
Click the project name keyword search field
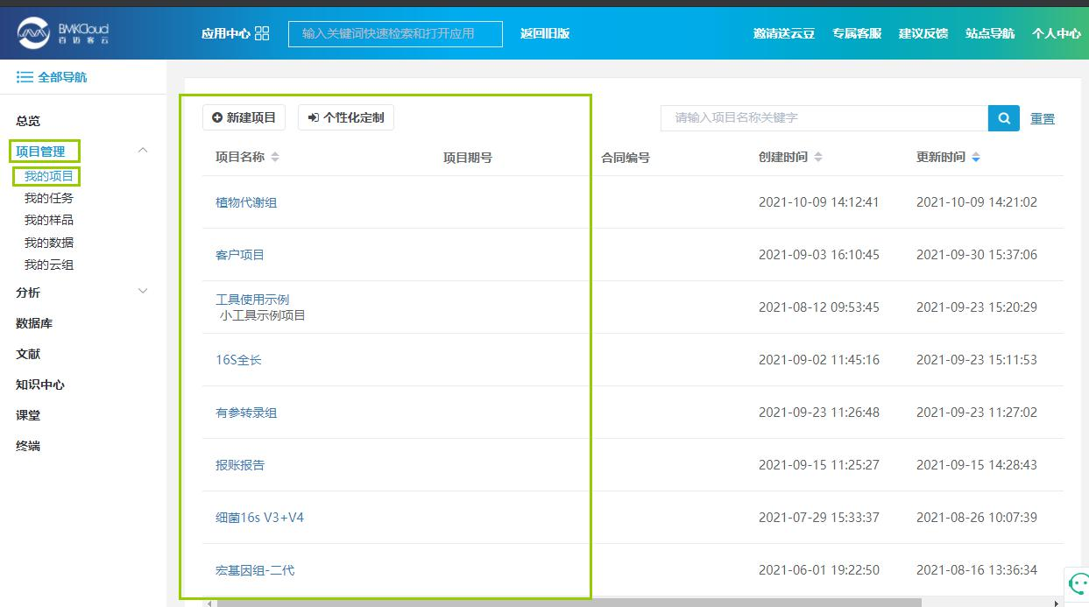(824, 117)
